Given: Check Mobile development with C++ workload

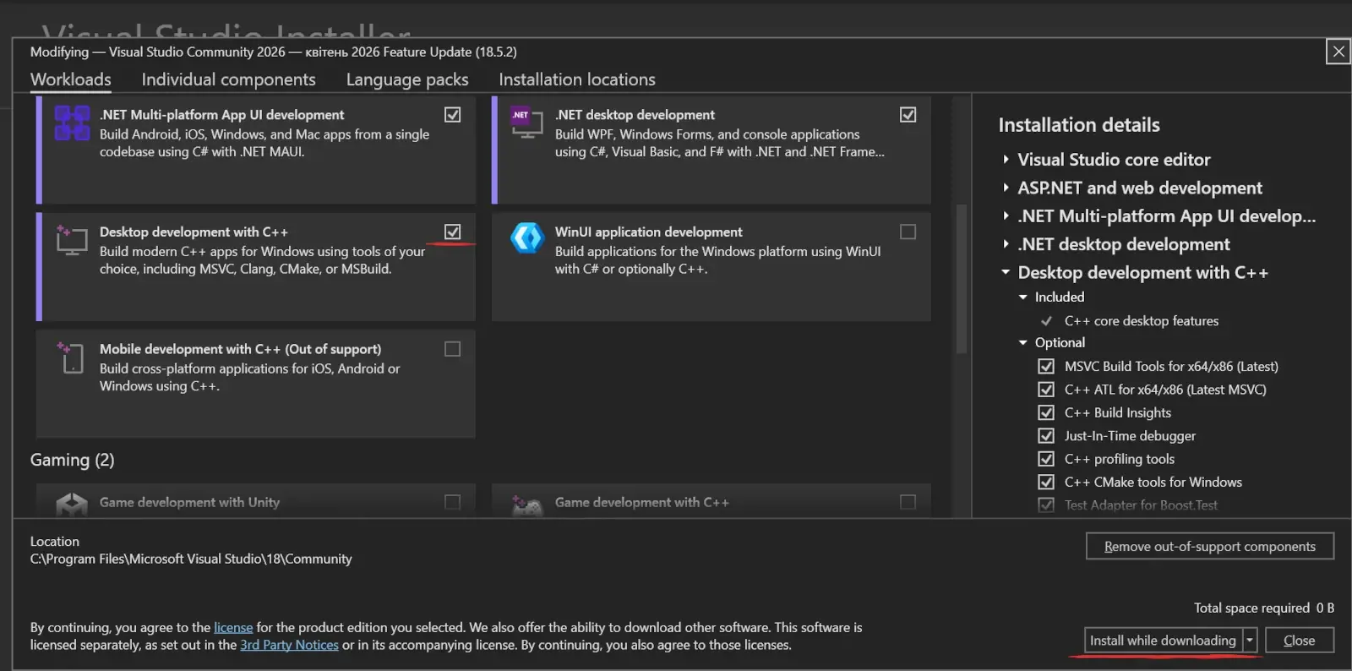Looking at the screenshot, I should 453,349.
